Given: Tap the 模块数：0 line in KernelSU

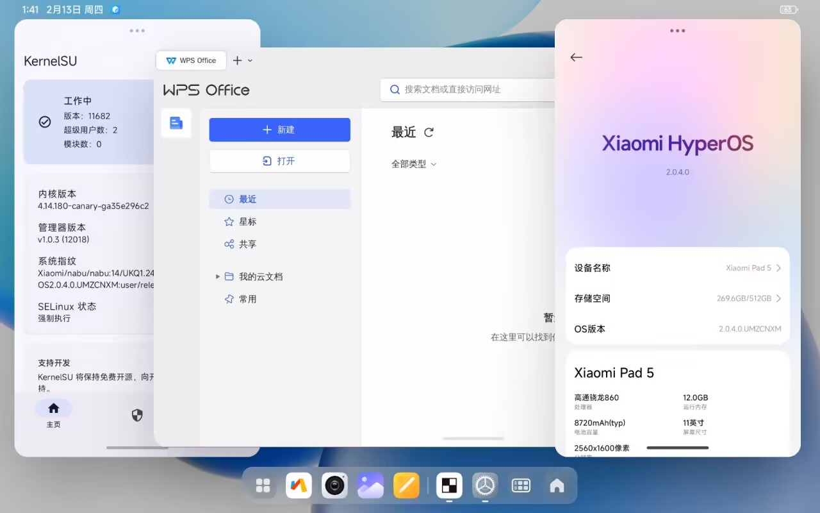Looking at the screenshot, I should coord(83,144).
